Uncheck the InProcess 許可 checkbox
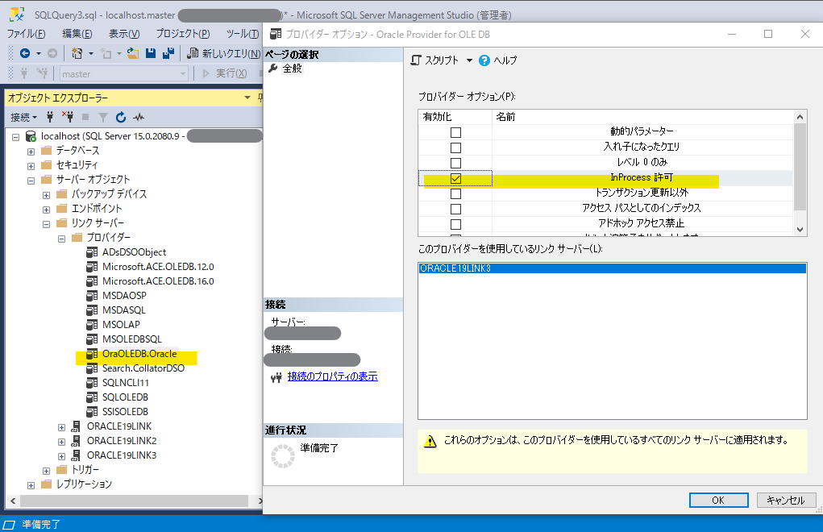The height and width of the screenshot is (532, 823). [455, 179]
